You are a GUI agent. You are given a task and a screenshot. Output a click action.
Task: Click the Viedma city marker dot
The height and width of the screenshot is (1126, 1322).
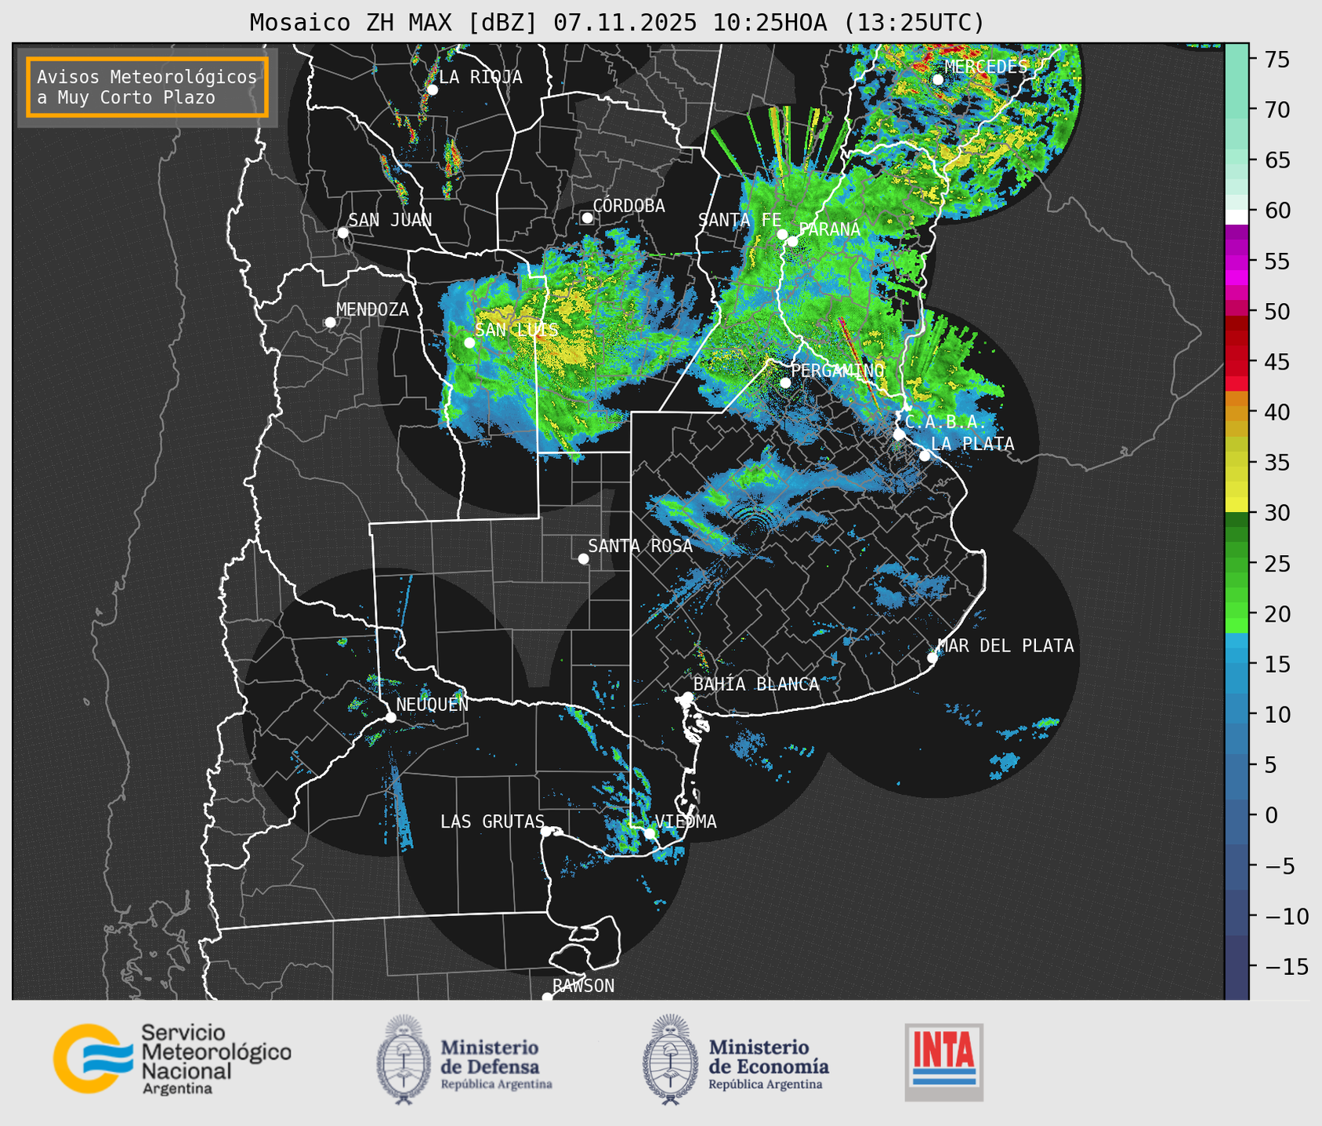[x=649, y=833]
